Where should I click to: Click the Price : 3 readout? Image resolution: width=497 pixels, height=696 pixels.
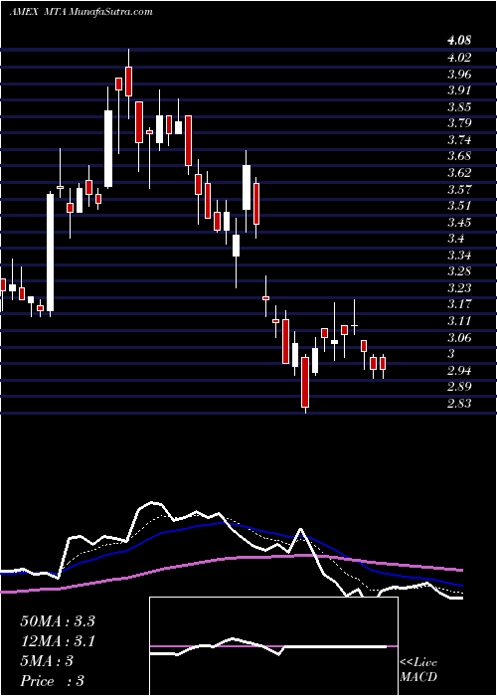click(x=52, y=681)
